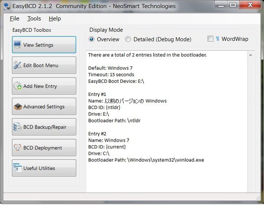
Task: Click the 'total of 2 entries' summary line
Action: 147,55
